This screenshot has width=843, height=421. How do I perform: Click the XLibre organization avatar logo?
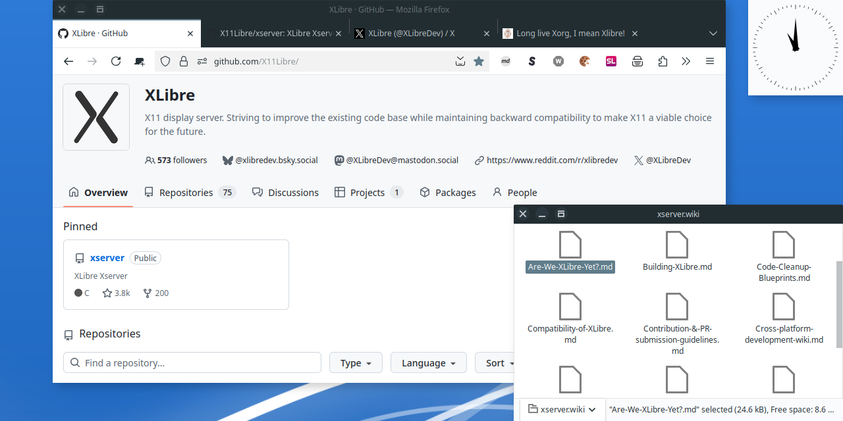[96, 117]
